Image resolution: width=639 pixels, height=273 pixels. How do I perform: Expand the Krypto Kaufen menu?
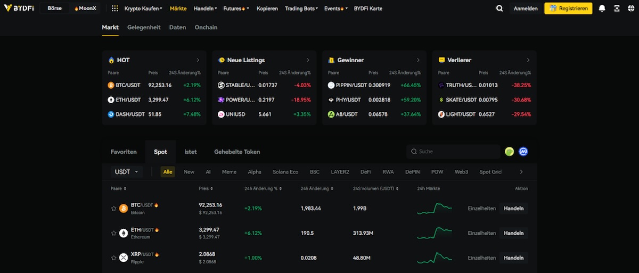(143, 9)
